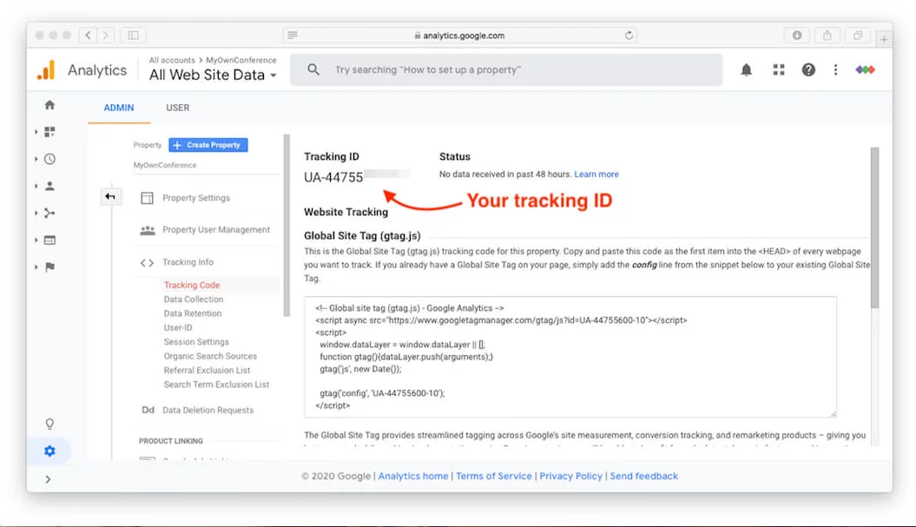916x527 pixels.
Task: Open Conversions via the flag icon
Action: coord(49,267)
